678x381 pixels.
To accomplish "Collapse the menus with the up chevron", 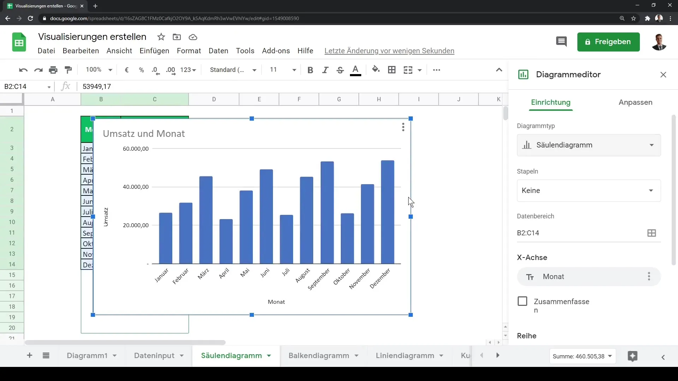I will (499, 70).
